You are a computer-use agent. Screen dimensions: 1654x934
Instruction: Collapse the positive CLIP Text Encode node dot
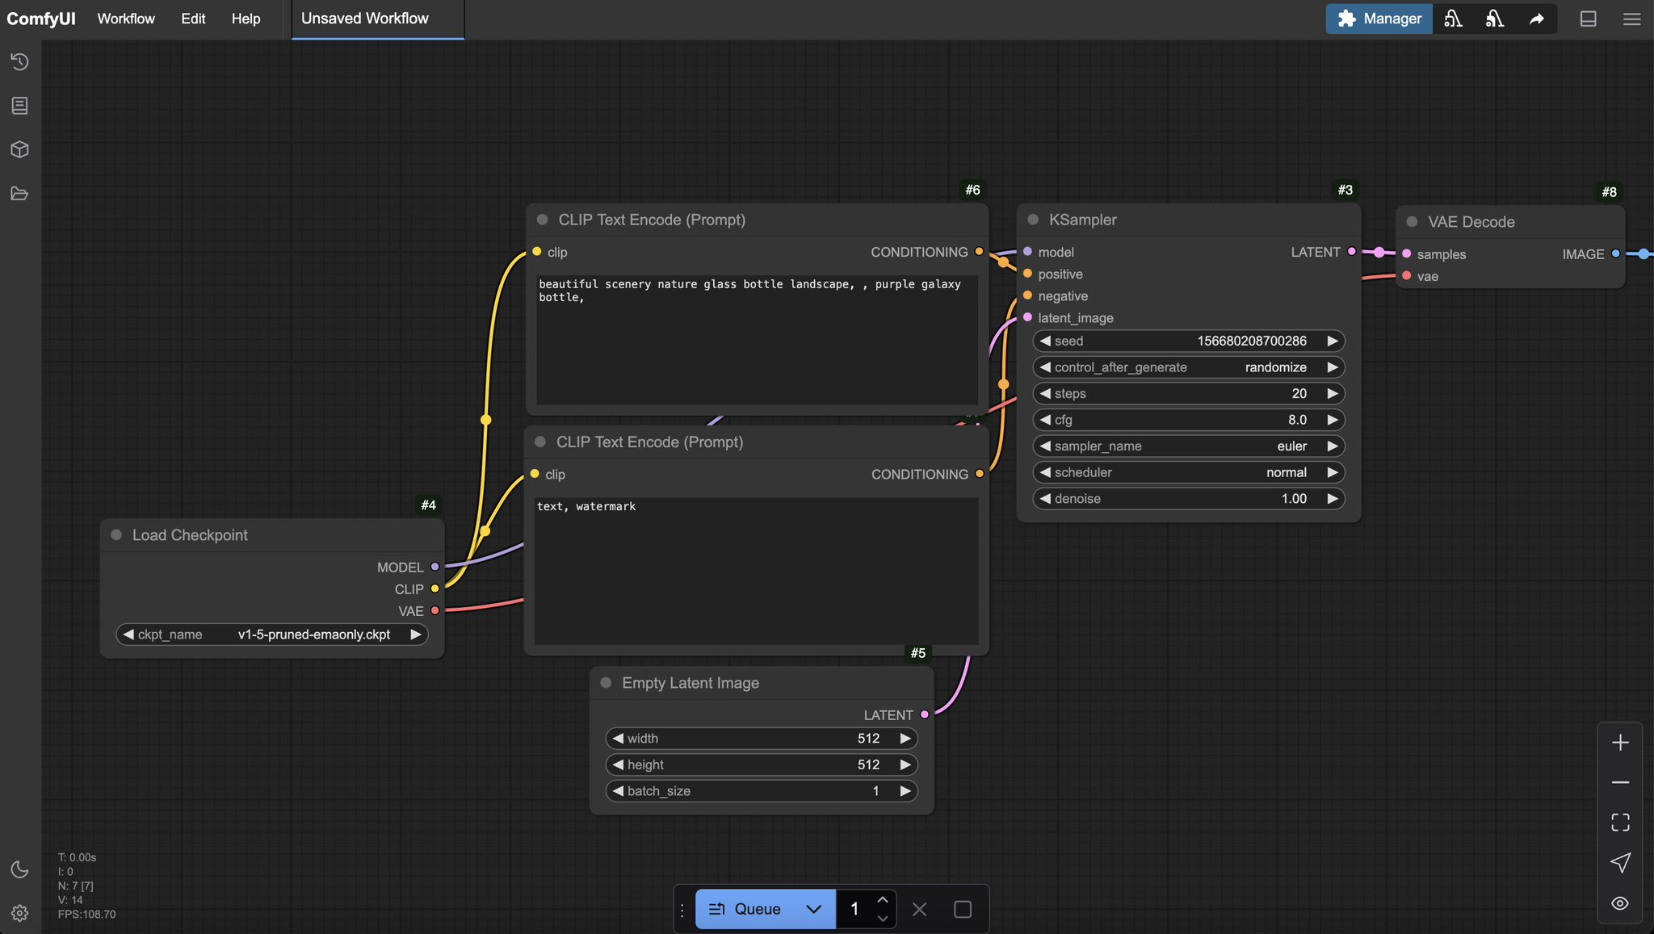tap(543, 220)
